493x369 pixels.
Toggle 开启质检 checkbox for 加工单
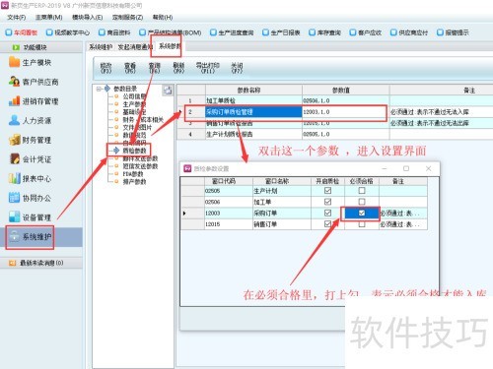pyautogui.click(x=327, y=202)
